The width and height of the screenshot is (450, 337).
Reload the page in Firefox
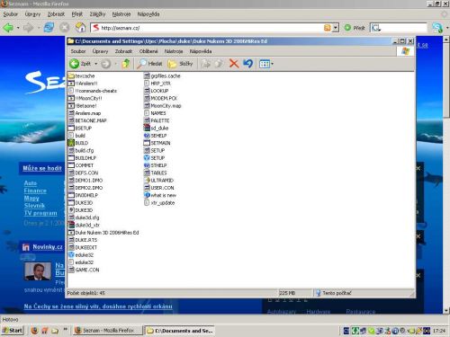[49, 28]
